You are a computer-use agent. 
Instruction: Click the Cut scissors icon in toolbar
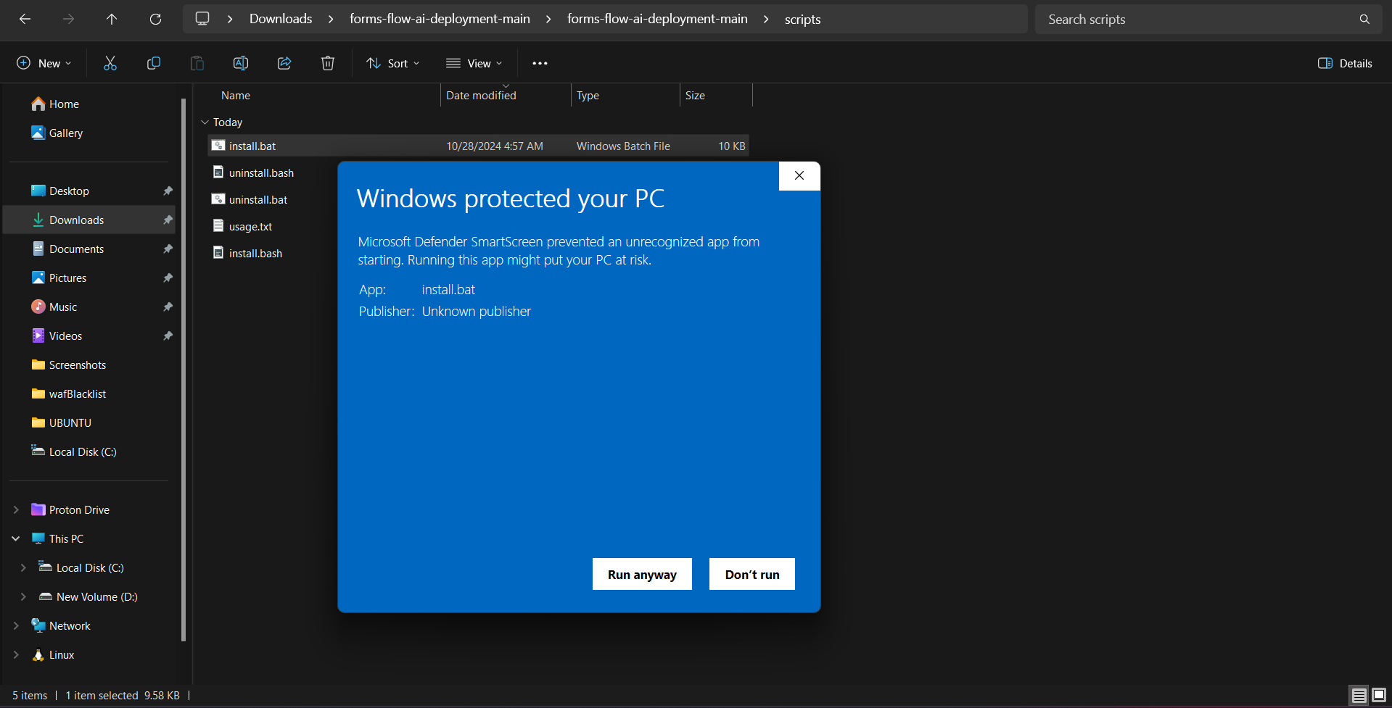pos(110,63)
